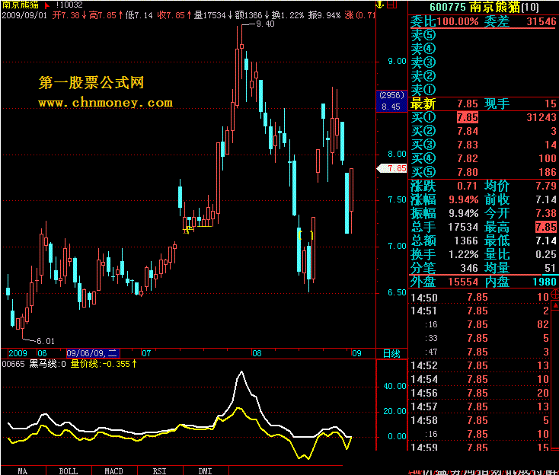Click the 买④ bid price 7.82
Viewport: 559px width, 475px height.
[x=468, y=158]
